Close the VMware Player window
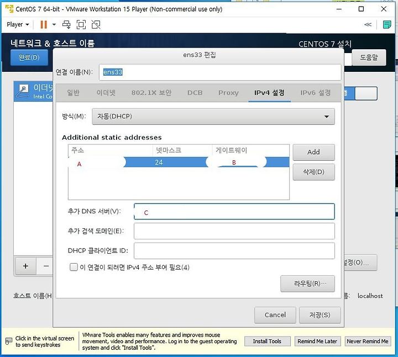The height and width of the screenshot is (357, 398). click(384, 9)
